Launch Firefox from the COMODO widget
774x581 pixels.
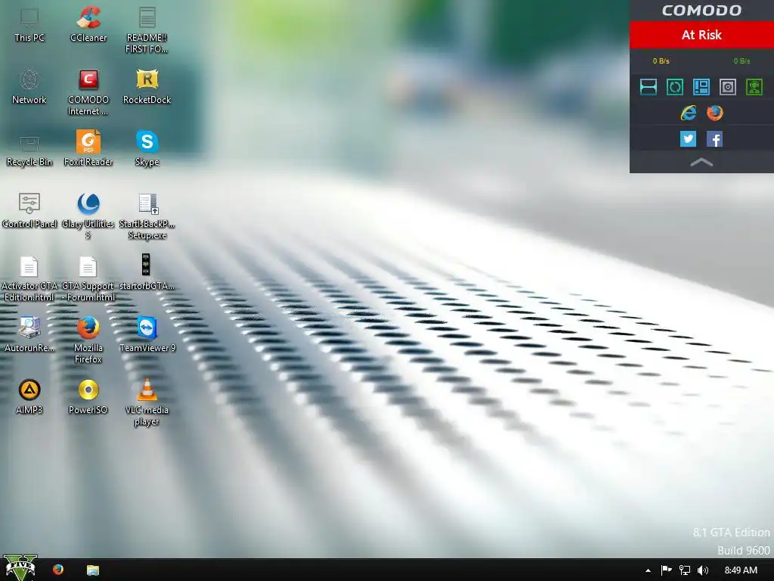pos(715,113)
